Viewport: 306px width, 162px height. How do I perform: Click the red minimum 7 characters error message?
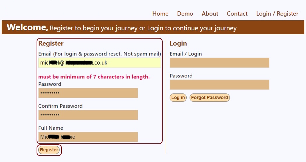tap(94, 77)
